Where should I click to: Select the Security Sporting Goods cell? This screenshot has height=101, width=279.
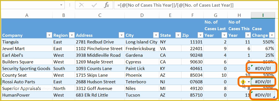[x=27, y=68]
